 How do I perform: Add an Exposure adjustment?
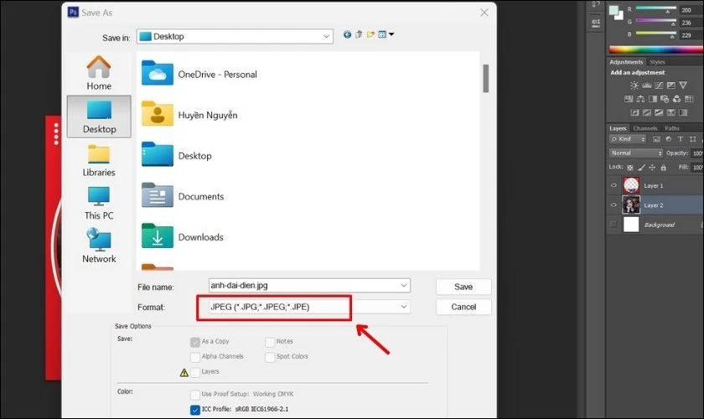click(670, 85)
